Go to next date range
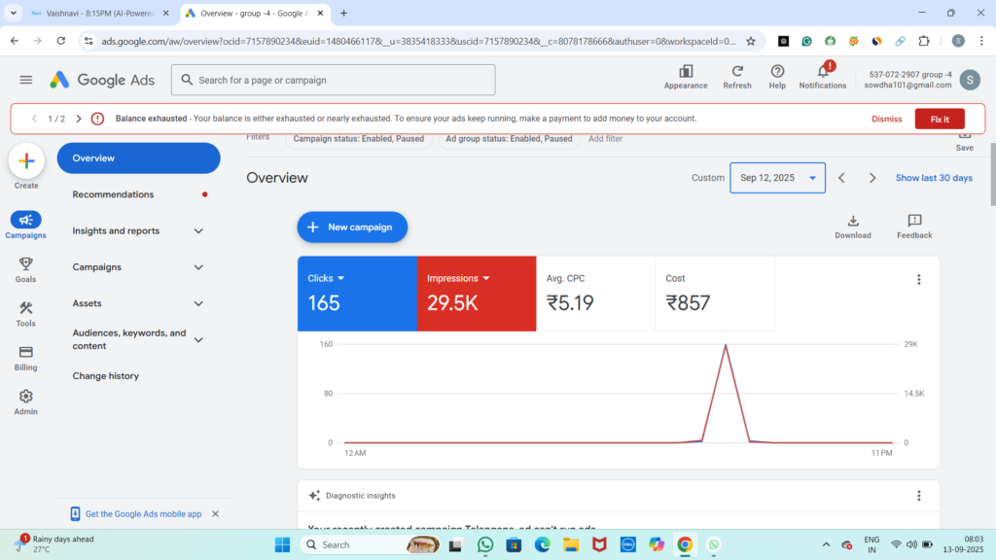This screenshot has width=996, height=560. [x=872, y=178]
